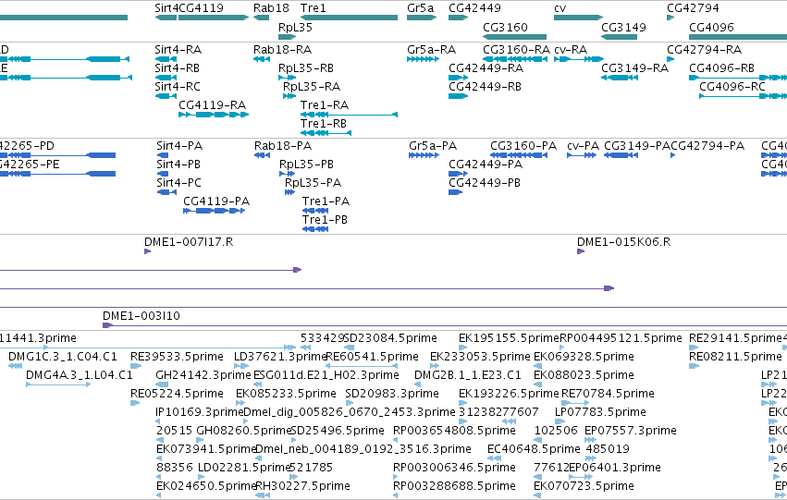This screenshot has height=500, width=787.
Task: Select transcript Sirt4-RB
Action: coord(166,78)
